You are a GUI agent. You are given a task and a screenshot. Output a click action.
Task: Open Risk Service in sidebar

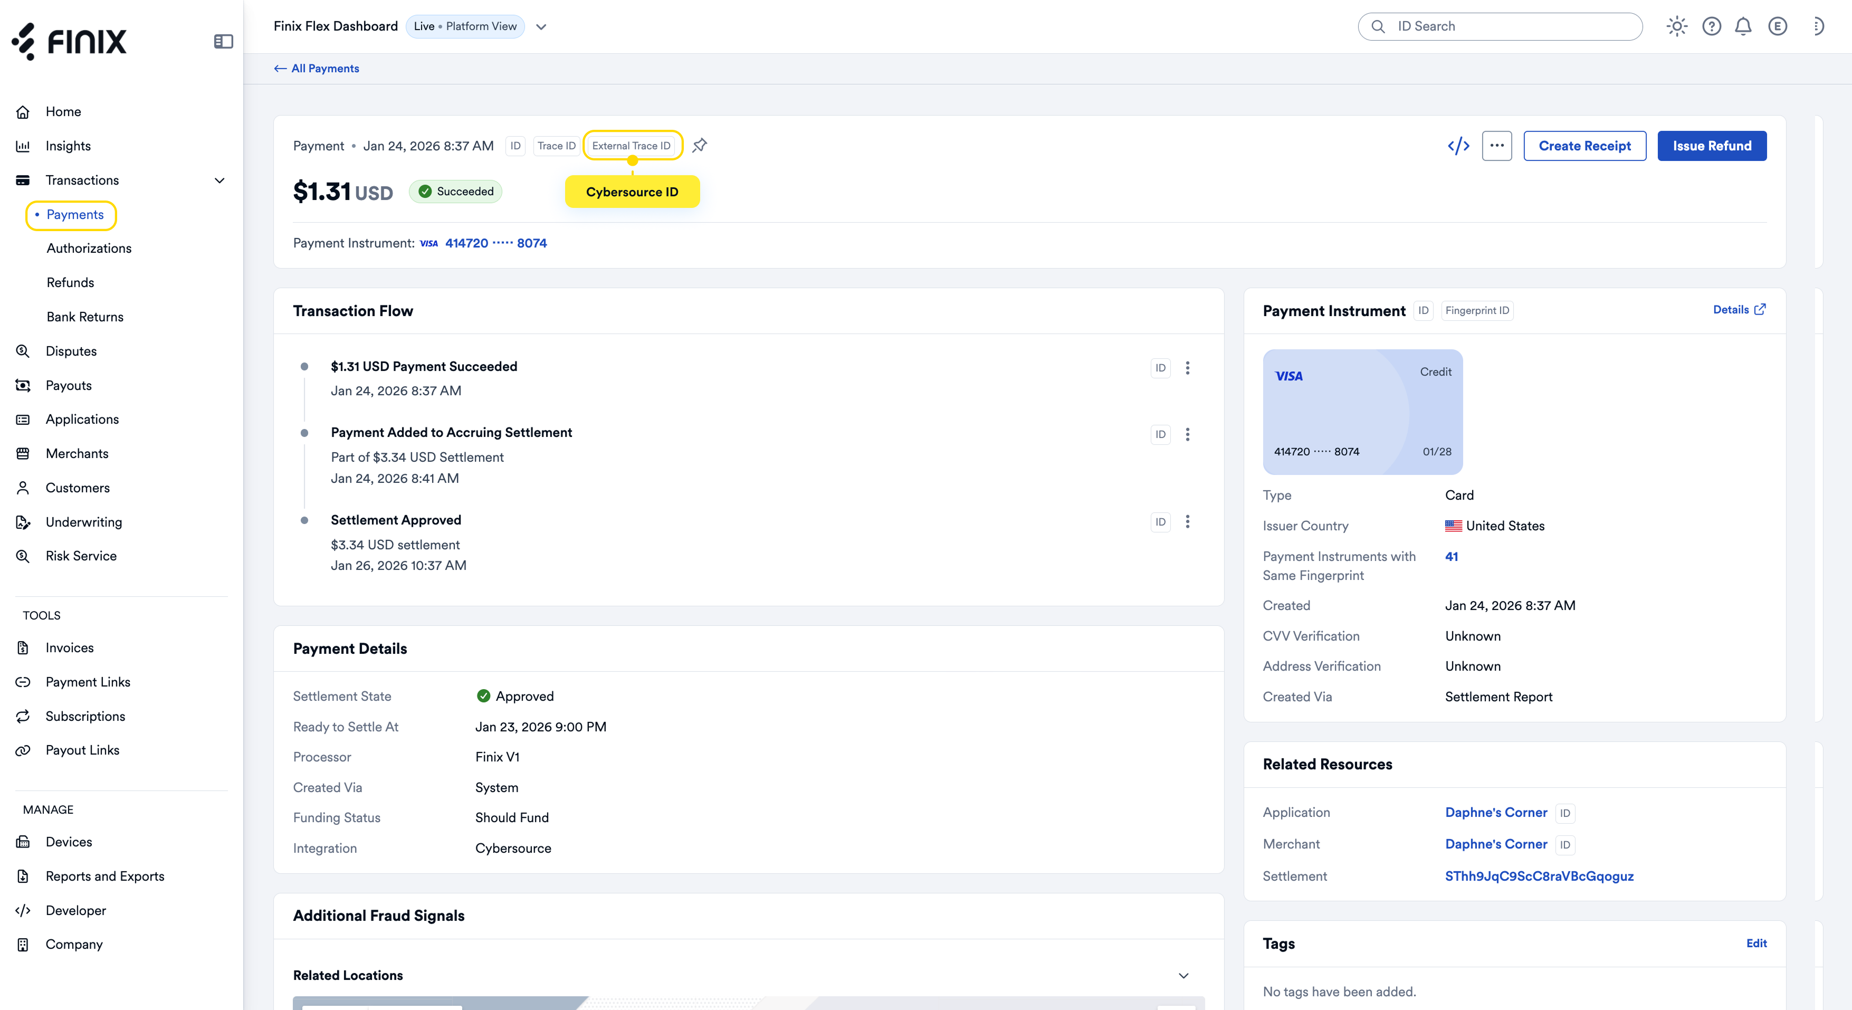(x=81, y=556)
